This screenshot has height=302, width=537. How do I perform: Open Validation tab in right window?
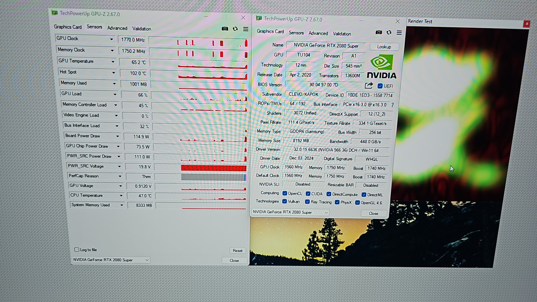[342, 34]
